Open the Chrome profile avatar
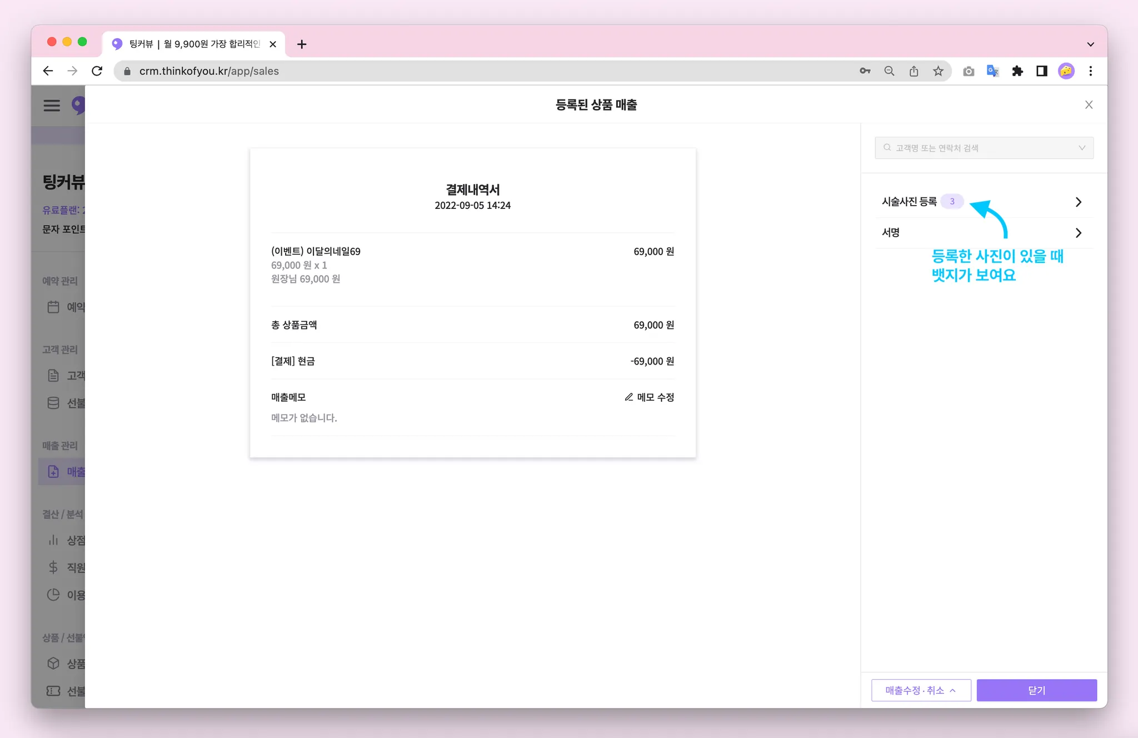The height and width of the screenshot is (738, 1138). [x=1066, y=71]
